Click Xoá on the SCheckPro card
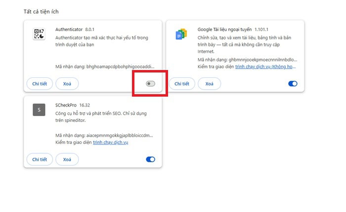346x212 pixels. [67, 159]
